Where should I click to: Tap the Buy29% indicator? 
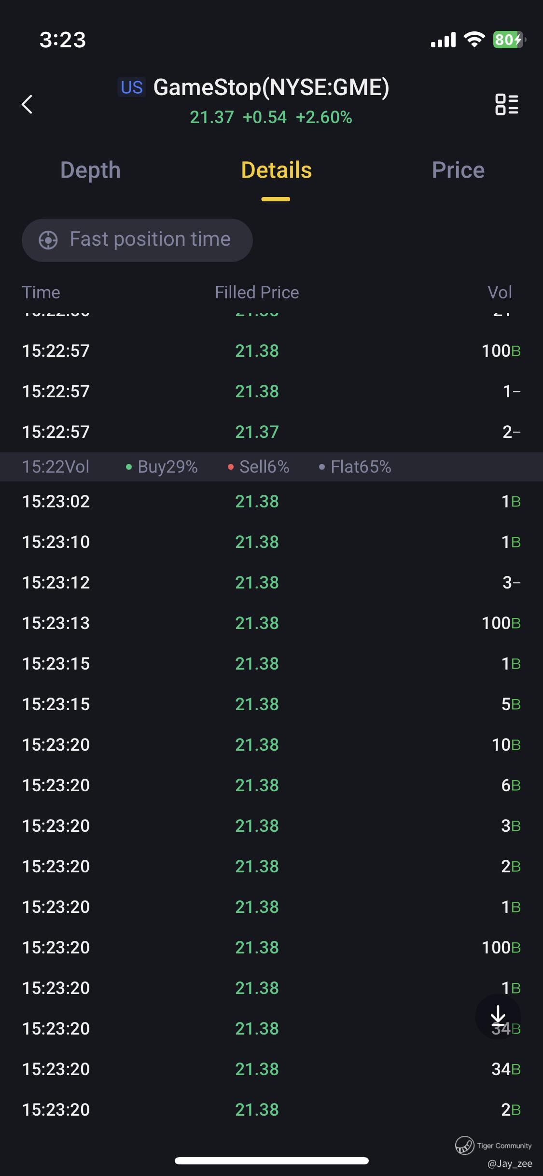(x=162, y=467)
